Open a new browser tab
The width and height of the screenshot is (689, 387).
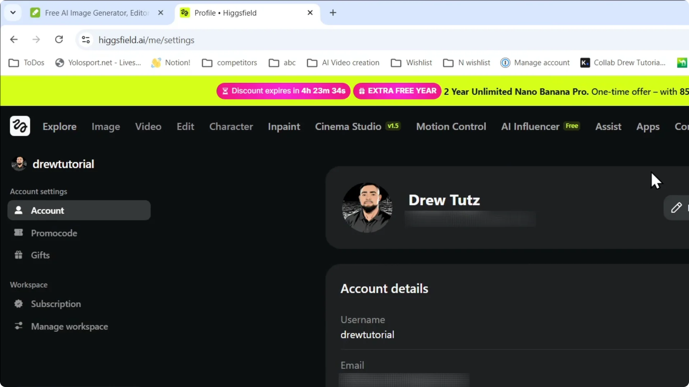(x=333, y=13)
